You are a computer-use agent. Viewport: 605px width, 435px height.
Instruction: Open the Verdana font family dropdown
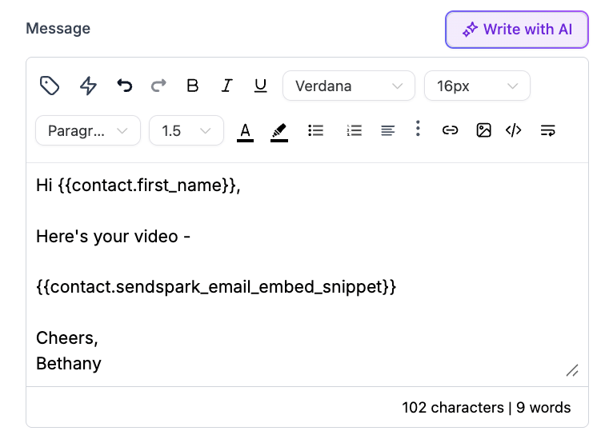349,86
